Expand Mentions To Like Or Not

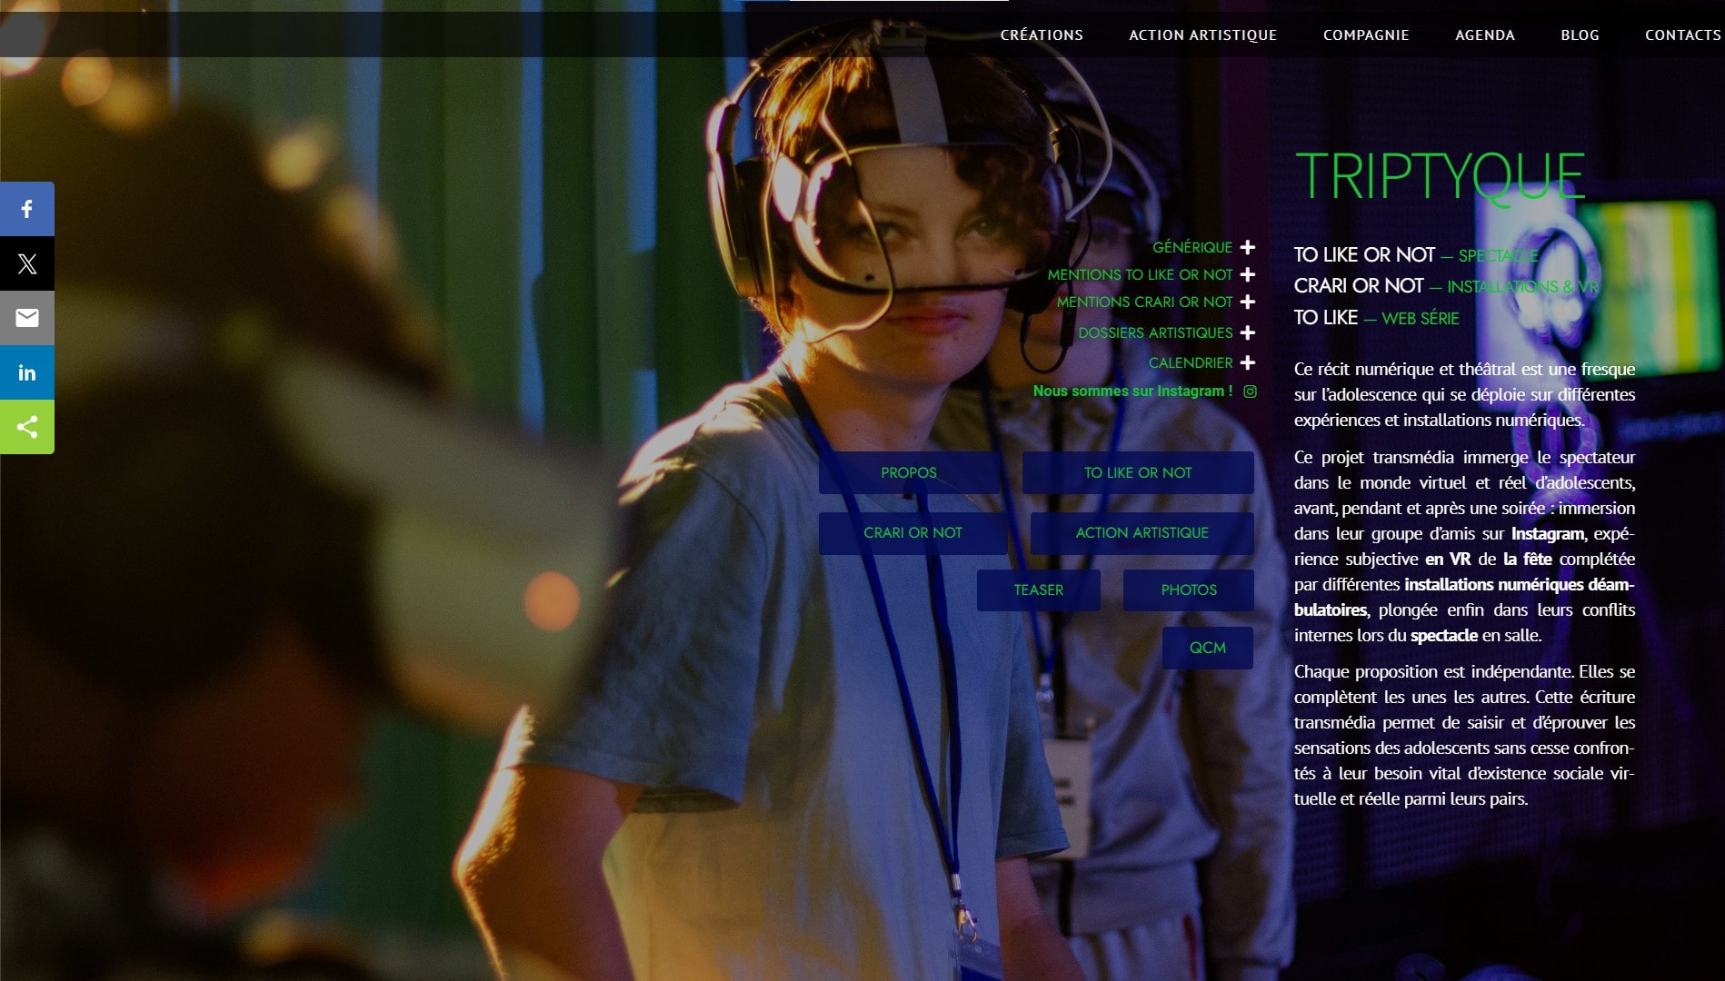pyautogui.click(x=1247, y=274)
